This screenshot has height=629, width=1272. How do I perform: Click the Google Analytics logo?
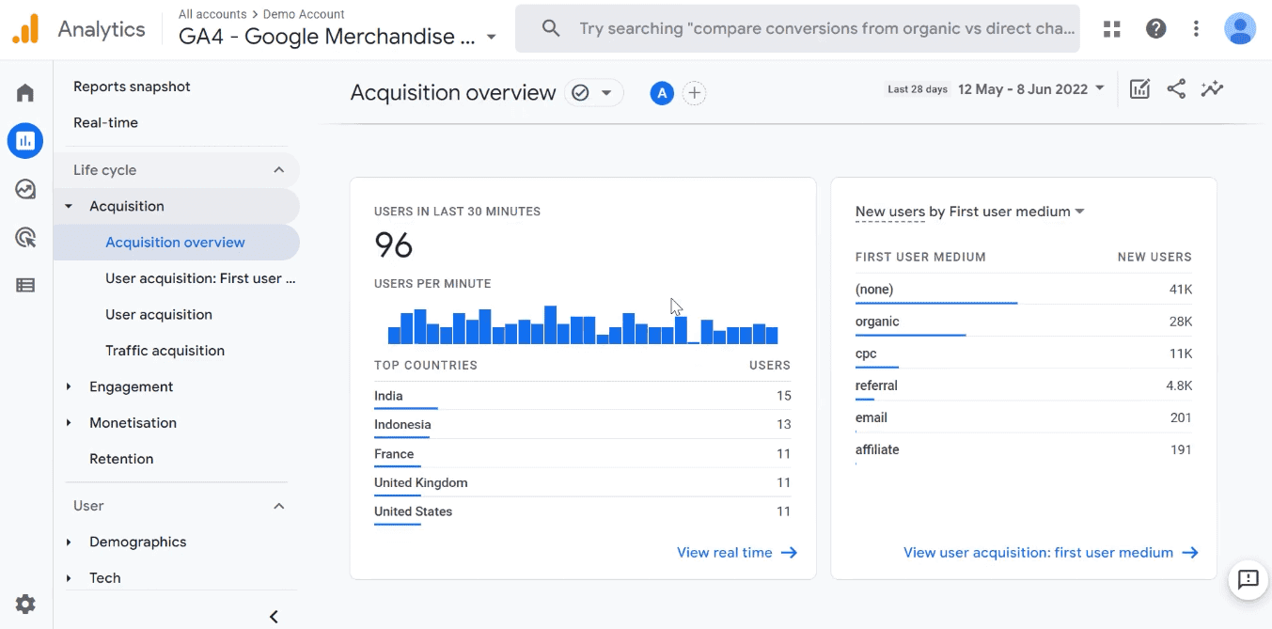[25, 29]
